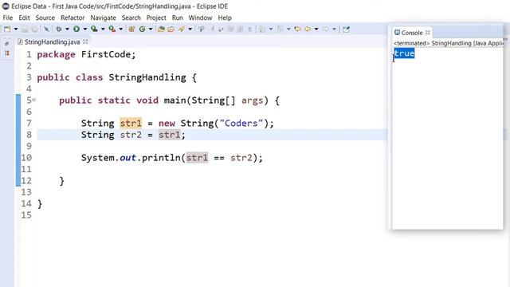Viewport: 510px width, 287px height.
Task: Click the Save All toolbar icon
Action: (35, 29)
